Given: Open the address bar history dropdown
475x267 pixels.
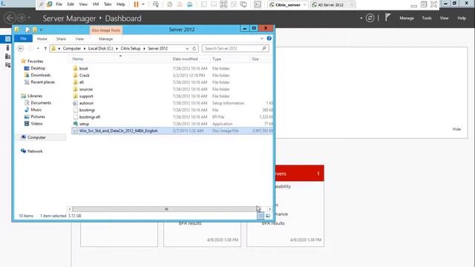Looking at the screenshot, I should click(x=187, y=48).
